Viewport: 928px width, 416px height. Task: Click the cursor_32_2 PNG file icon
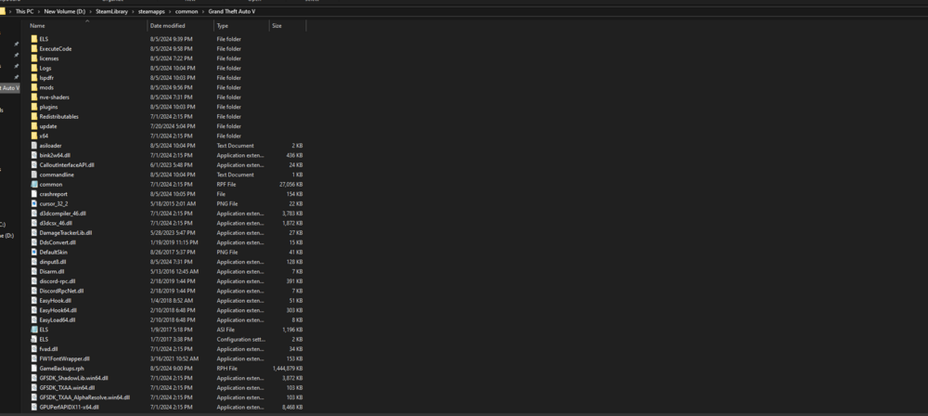pos(33,203)
